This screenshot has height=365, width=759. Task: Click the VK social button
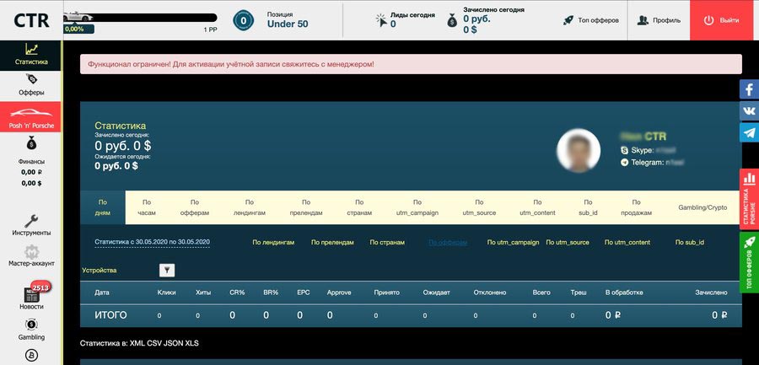click(x=749, y=111)
